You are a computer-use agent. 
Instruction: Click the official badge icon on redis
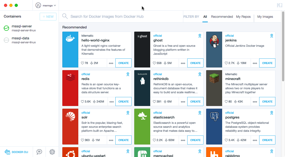[x=128, y=74]
